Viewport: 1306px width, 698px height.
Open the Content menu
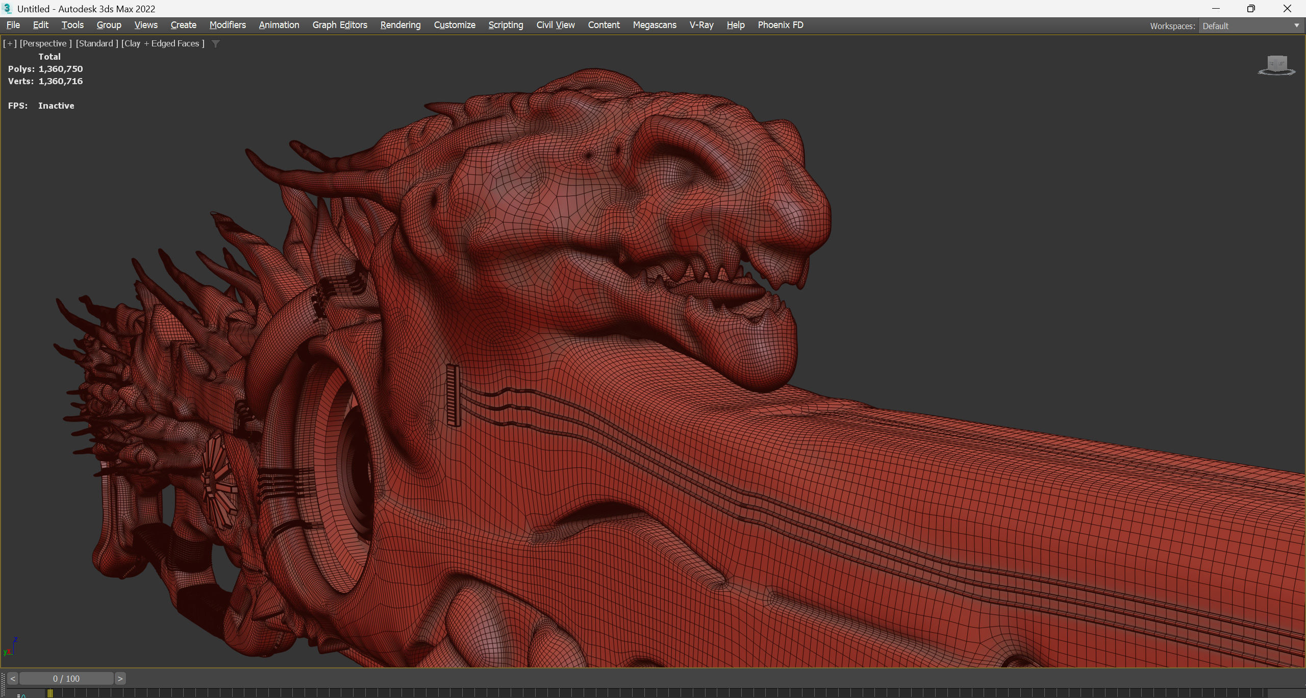click(604, 25)
